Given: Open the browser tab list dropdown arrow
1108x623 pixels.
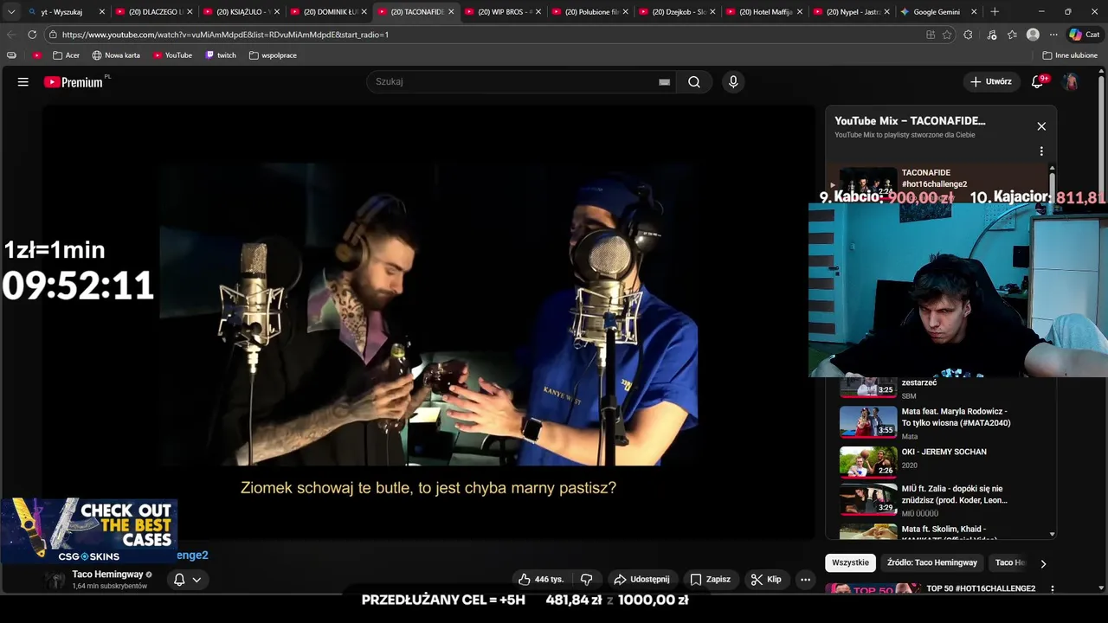Looking at the screenshot, I should coord(11,12).
